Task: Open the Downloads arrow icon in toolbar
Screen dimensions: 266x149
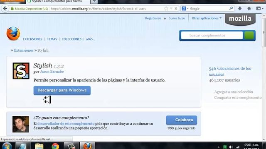Action: click(239, 8)
